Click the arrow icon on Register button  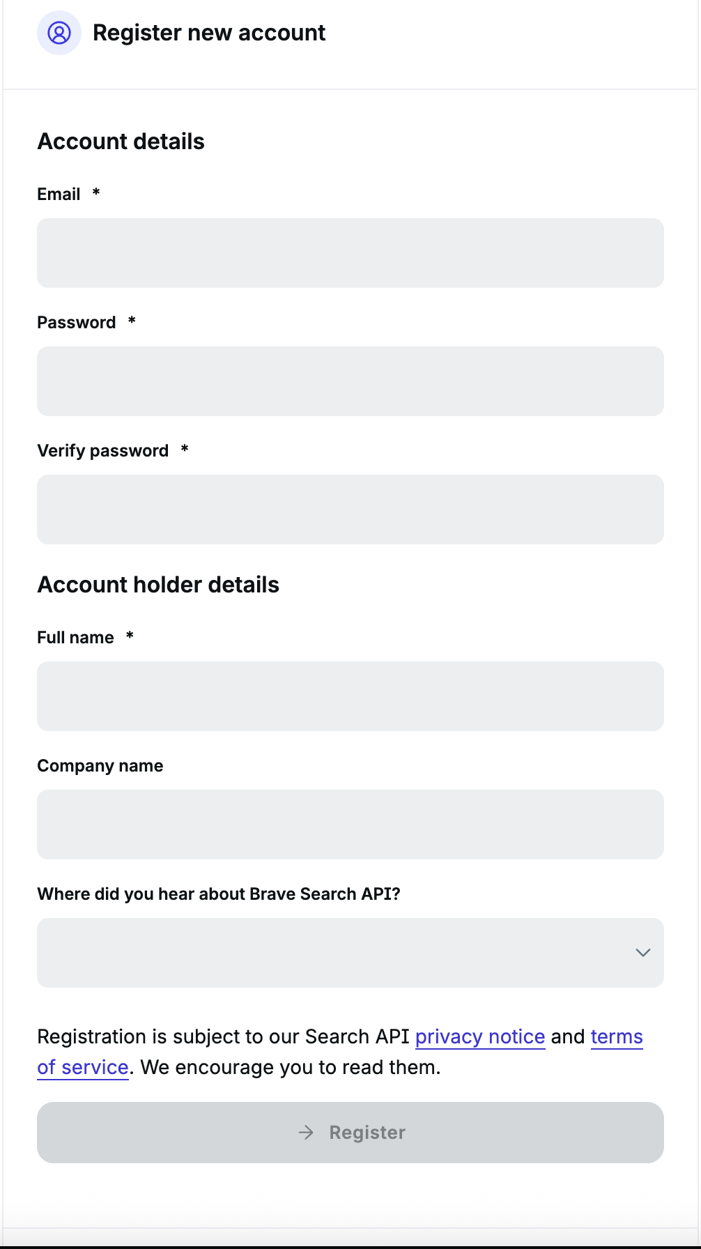point(306,1133)
